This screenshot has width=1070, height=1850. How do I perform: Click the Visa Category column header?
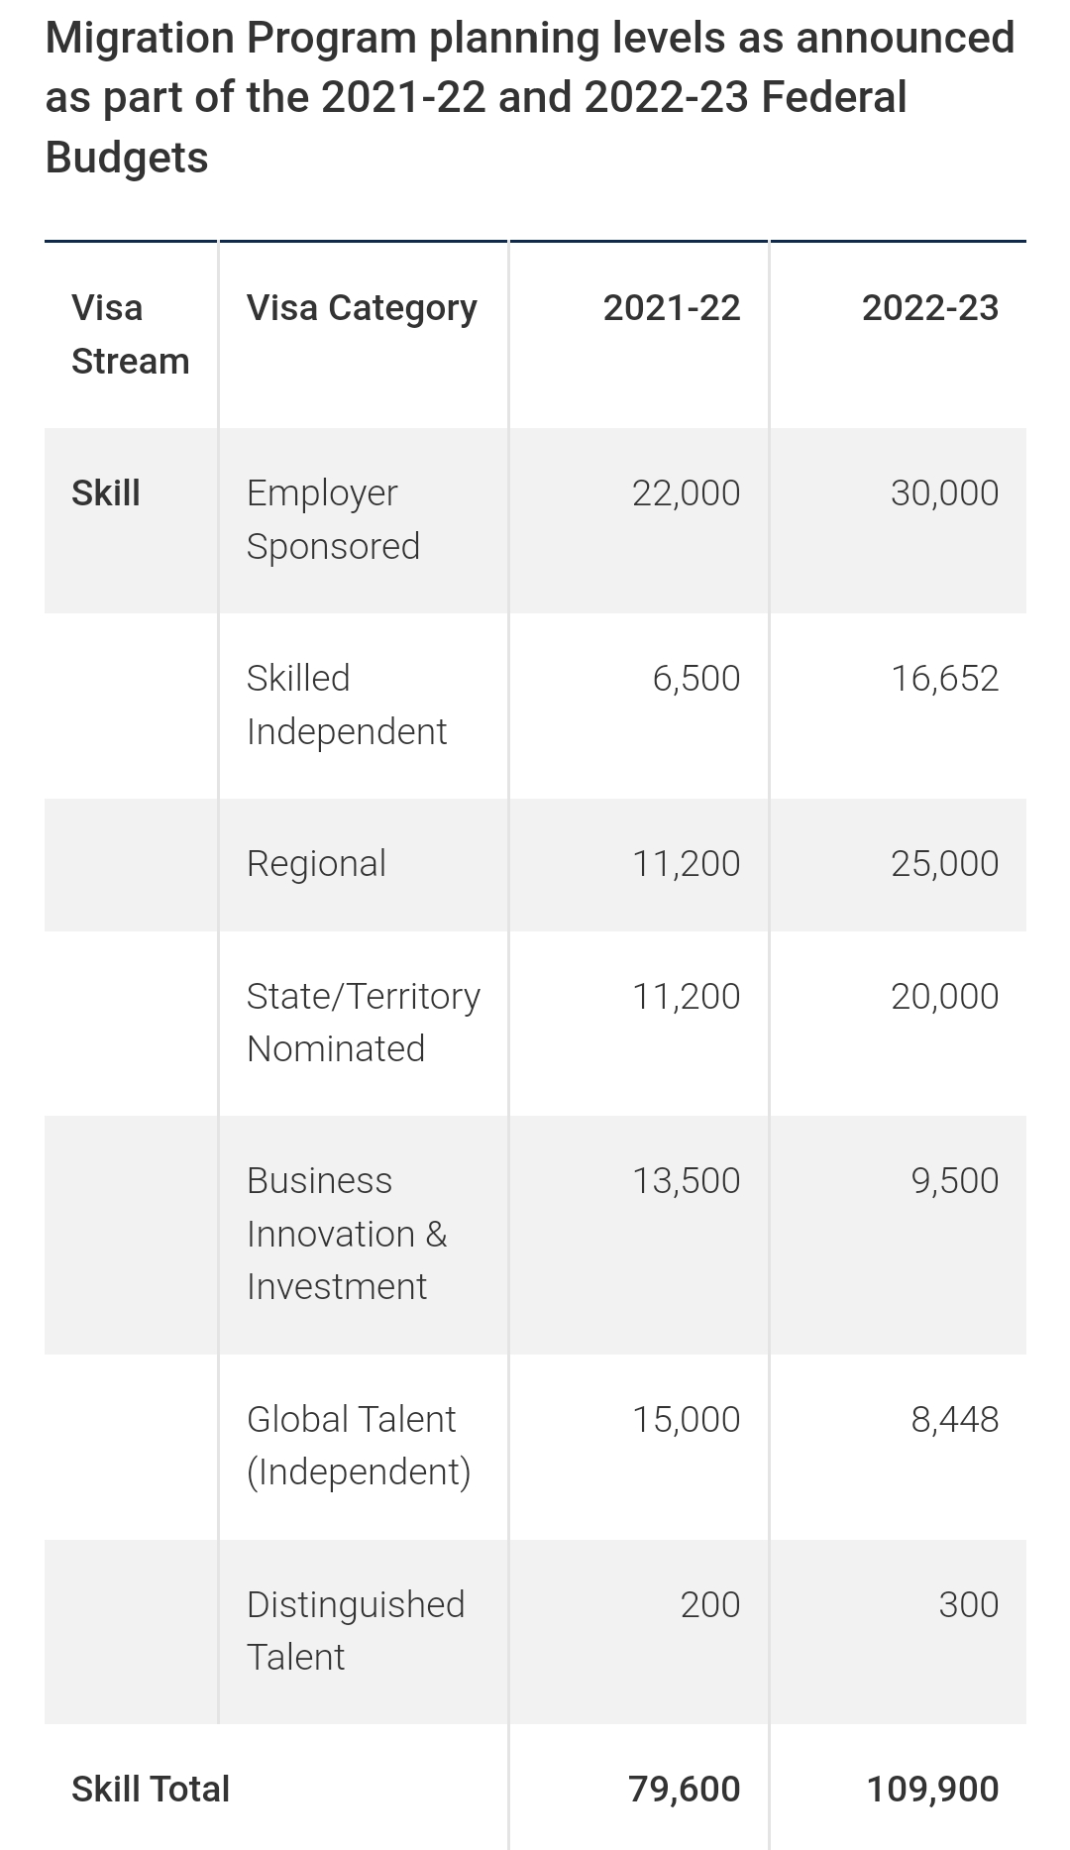pos(362,308)
